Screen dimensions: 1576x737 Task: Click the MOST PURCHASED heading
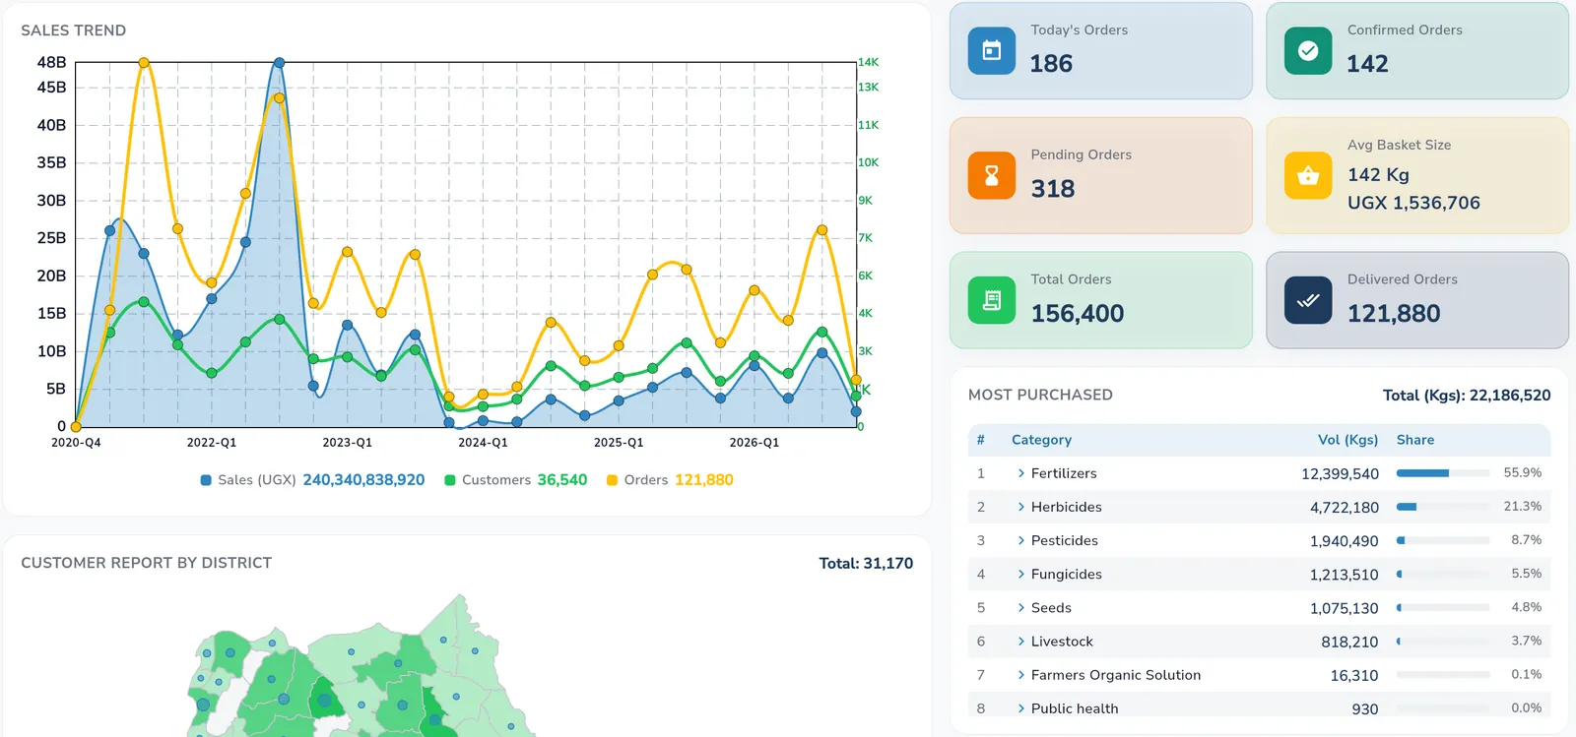[1040, 395]
